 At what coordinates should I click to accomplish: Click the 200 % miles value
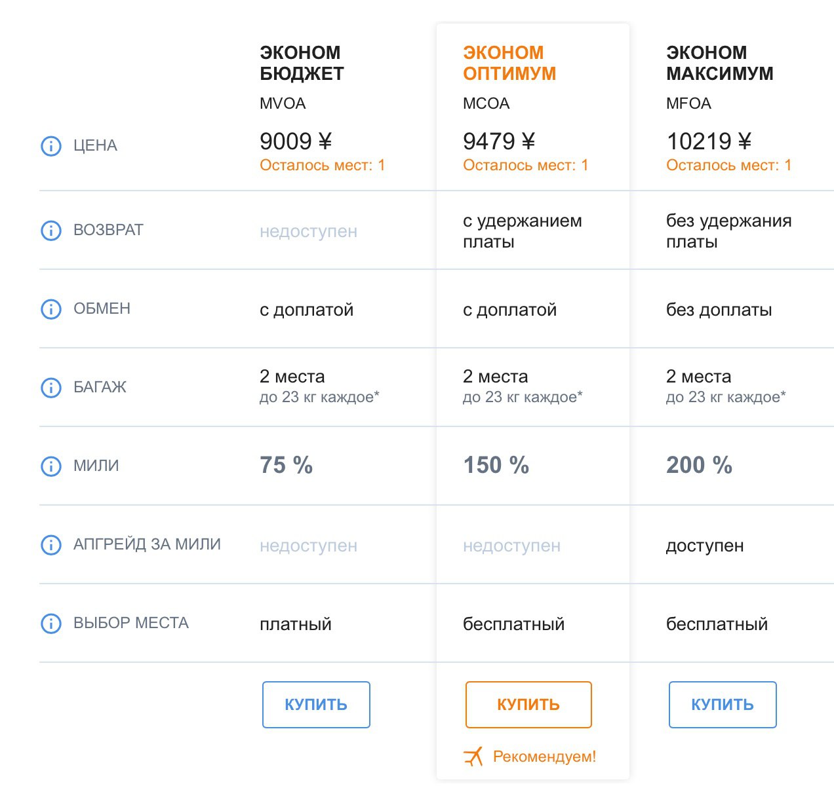point(699,465)
